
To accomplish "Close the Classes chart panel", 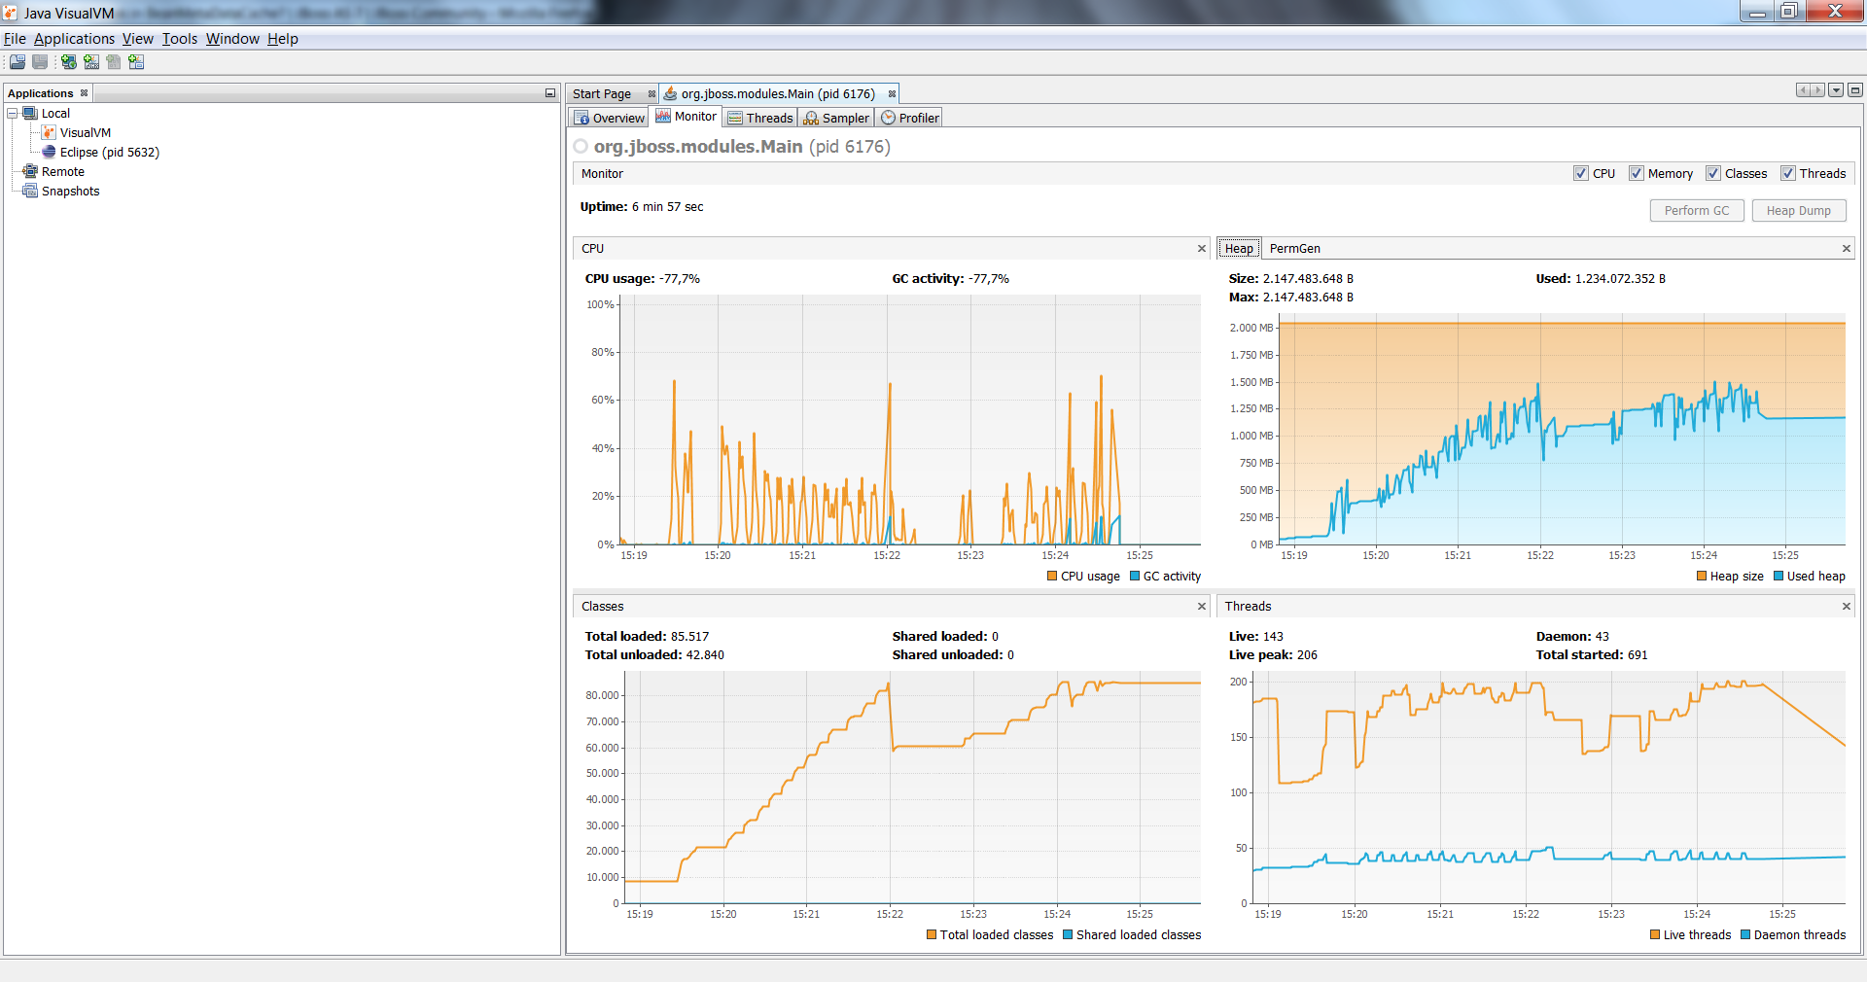I will point(1202,607).
